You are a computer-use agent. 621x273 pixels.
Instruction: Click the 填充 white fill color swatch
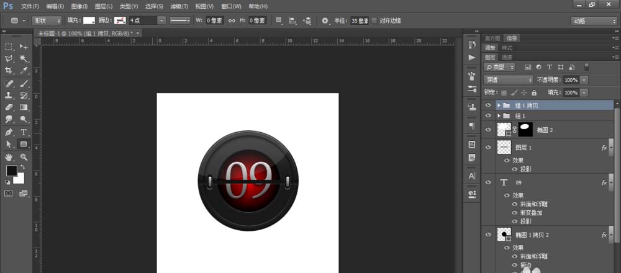pyautogui.click(x=89, y=20)
